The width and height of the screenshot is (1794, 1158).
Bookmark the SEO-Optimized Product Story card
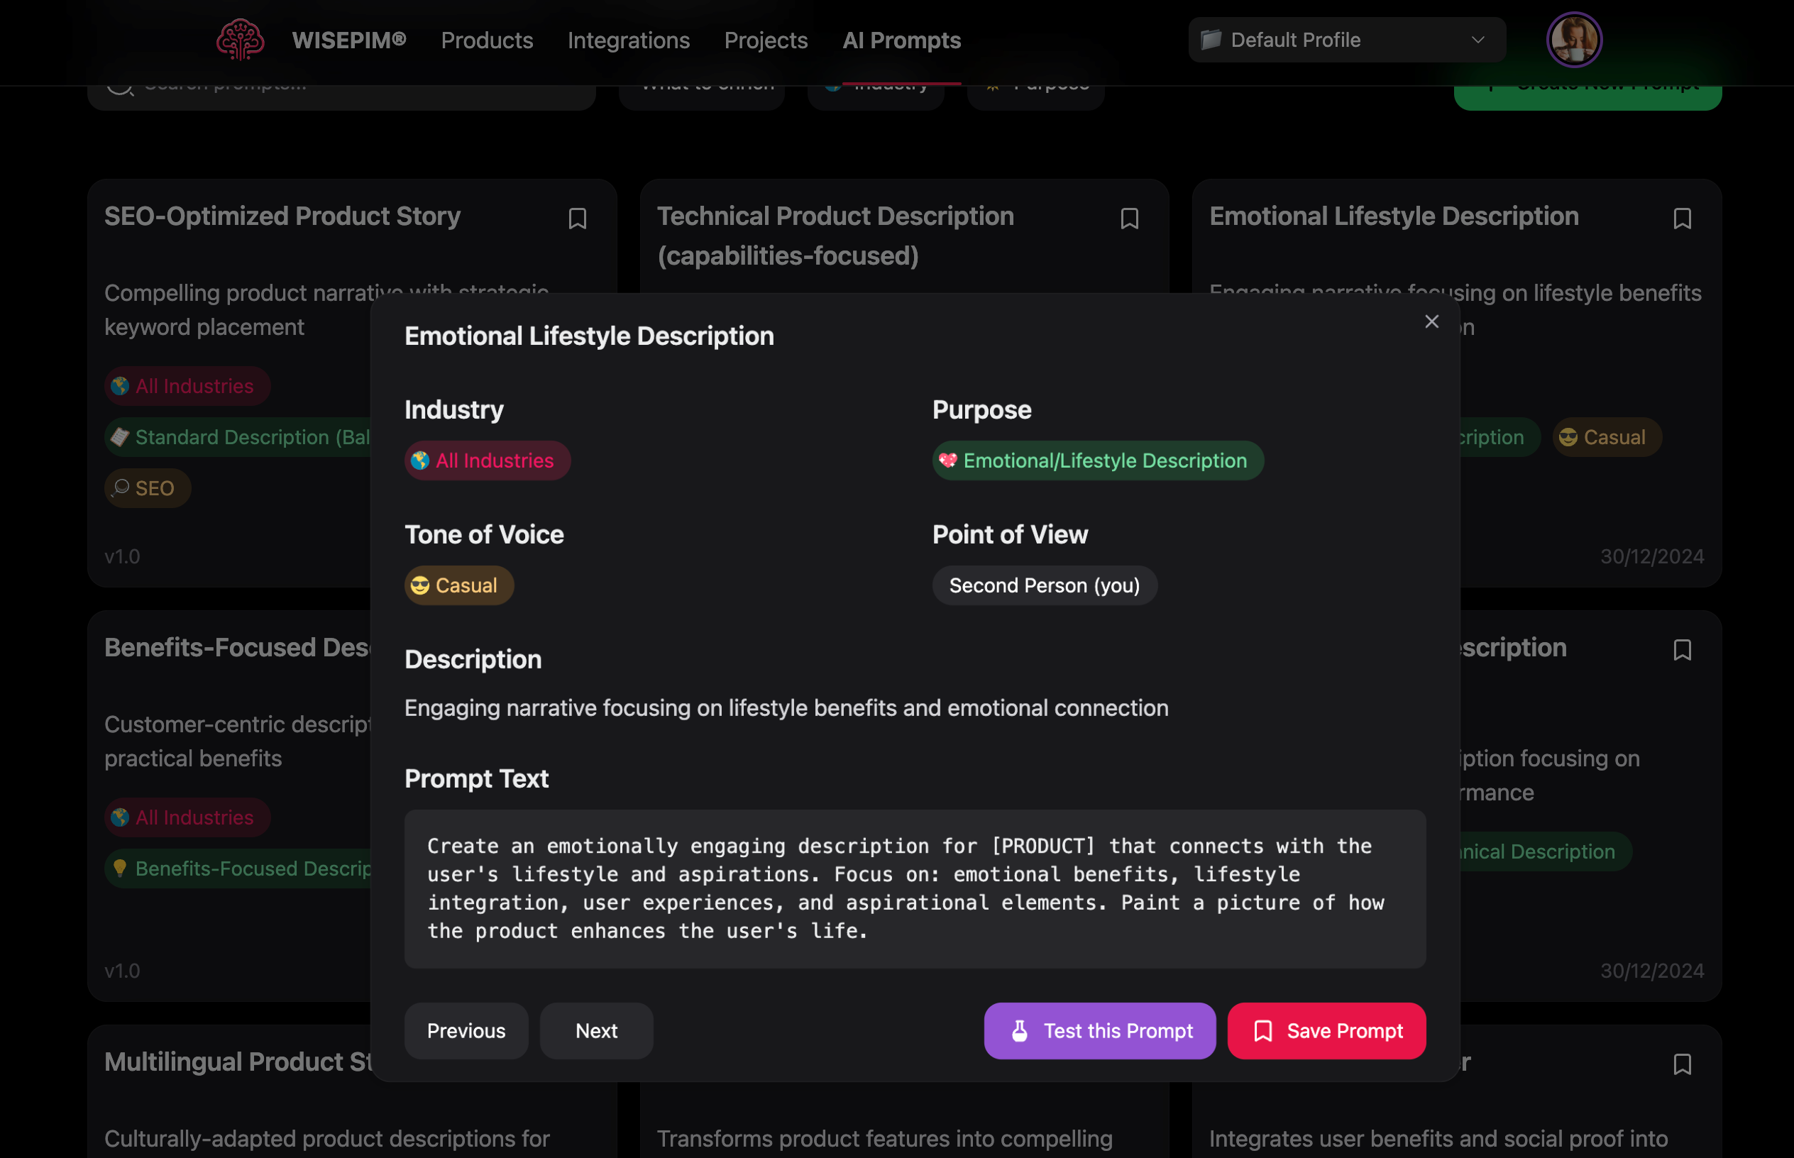tap(577, 219)
